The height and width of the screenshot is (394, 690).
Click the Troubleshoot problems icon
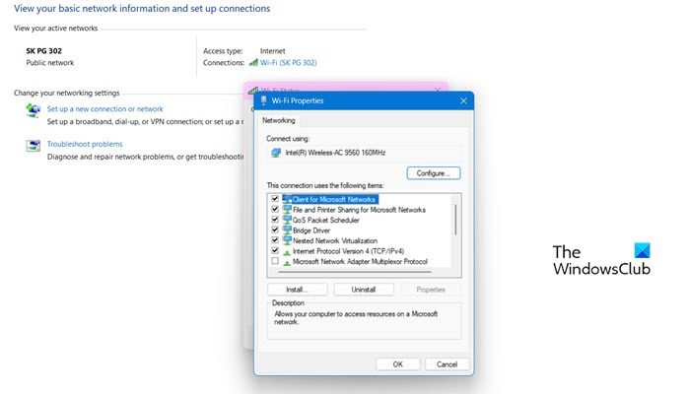(33, 145)
